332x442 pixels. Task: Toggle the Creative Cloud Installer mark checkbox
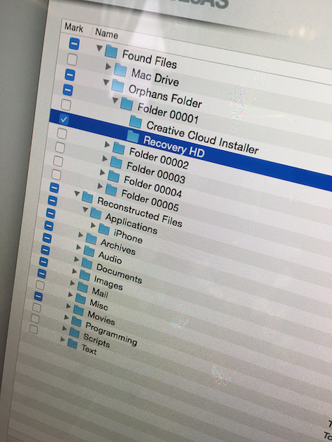pyautogui.click(x=66, y=105)
